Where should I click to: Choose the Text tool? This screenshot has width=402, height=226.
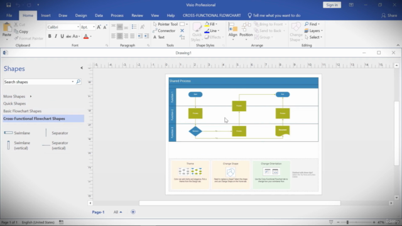click(x=159, y=37)
